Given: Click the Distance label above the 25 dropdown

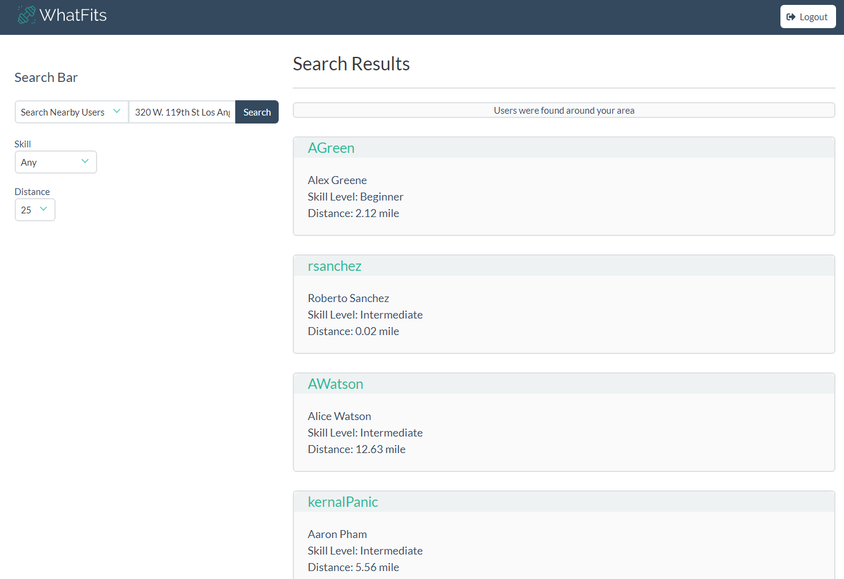Looking at the screenshot, I should point(32,192).
